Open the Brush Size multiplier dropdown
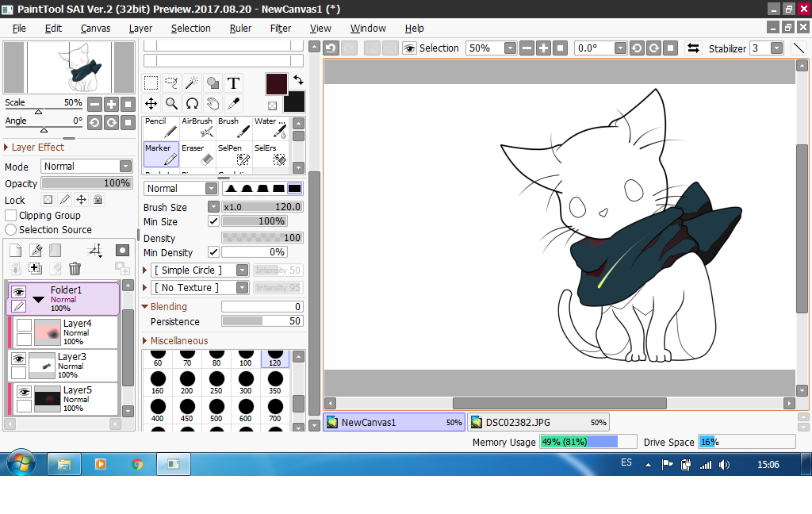812x514 pixels. (213, 207)
